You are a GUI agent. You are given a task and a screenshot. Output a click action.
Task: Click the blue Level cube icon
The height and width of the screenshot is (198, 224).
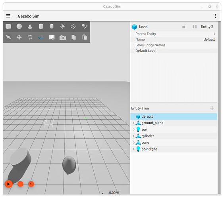tap(134, 27)
